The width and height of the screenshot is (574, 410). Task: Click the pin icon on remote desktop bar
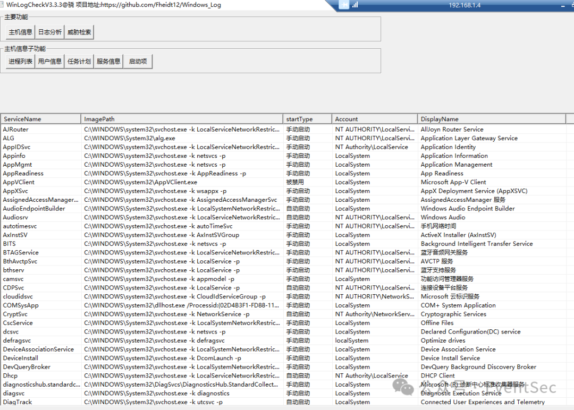(x=344, y=5)
